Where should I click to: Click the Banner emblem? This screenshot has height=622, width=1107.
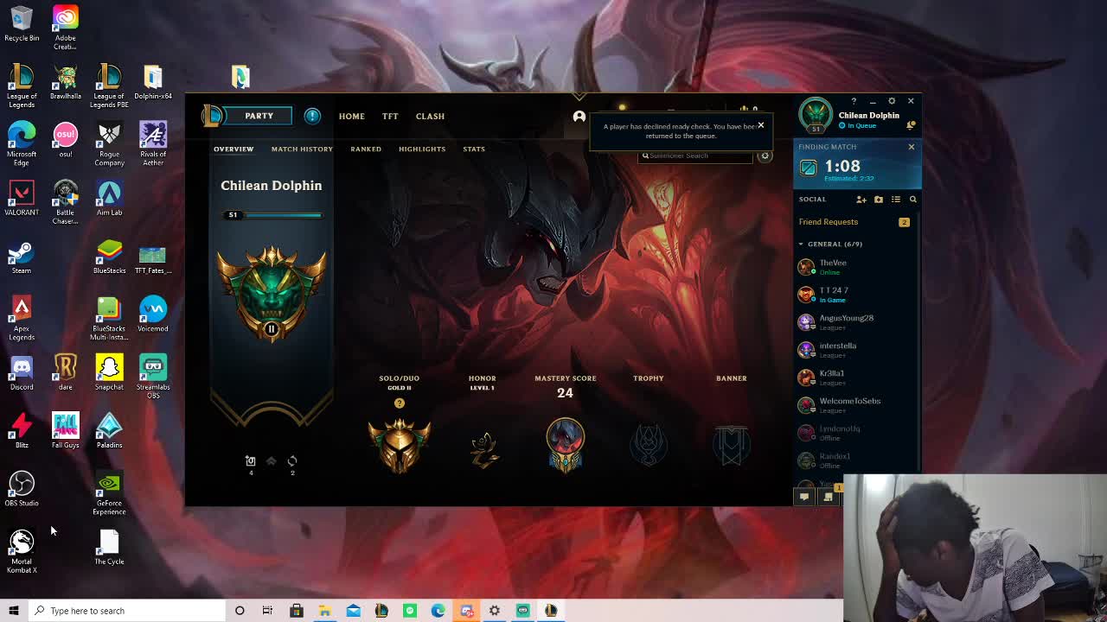(x=732, y=445)
